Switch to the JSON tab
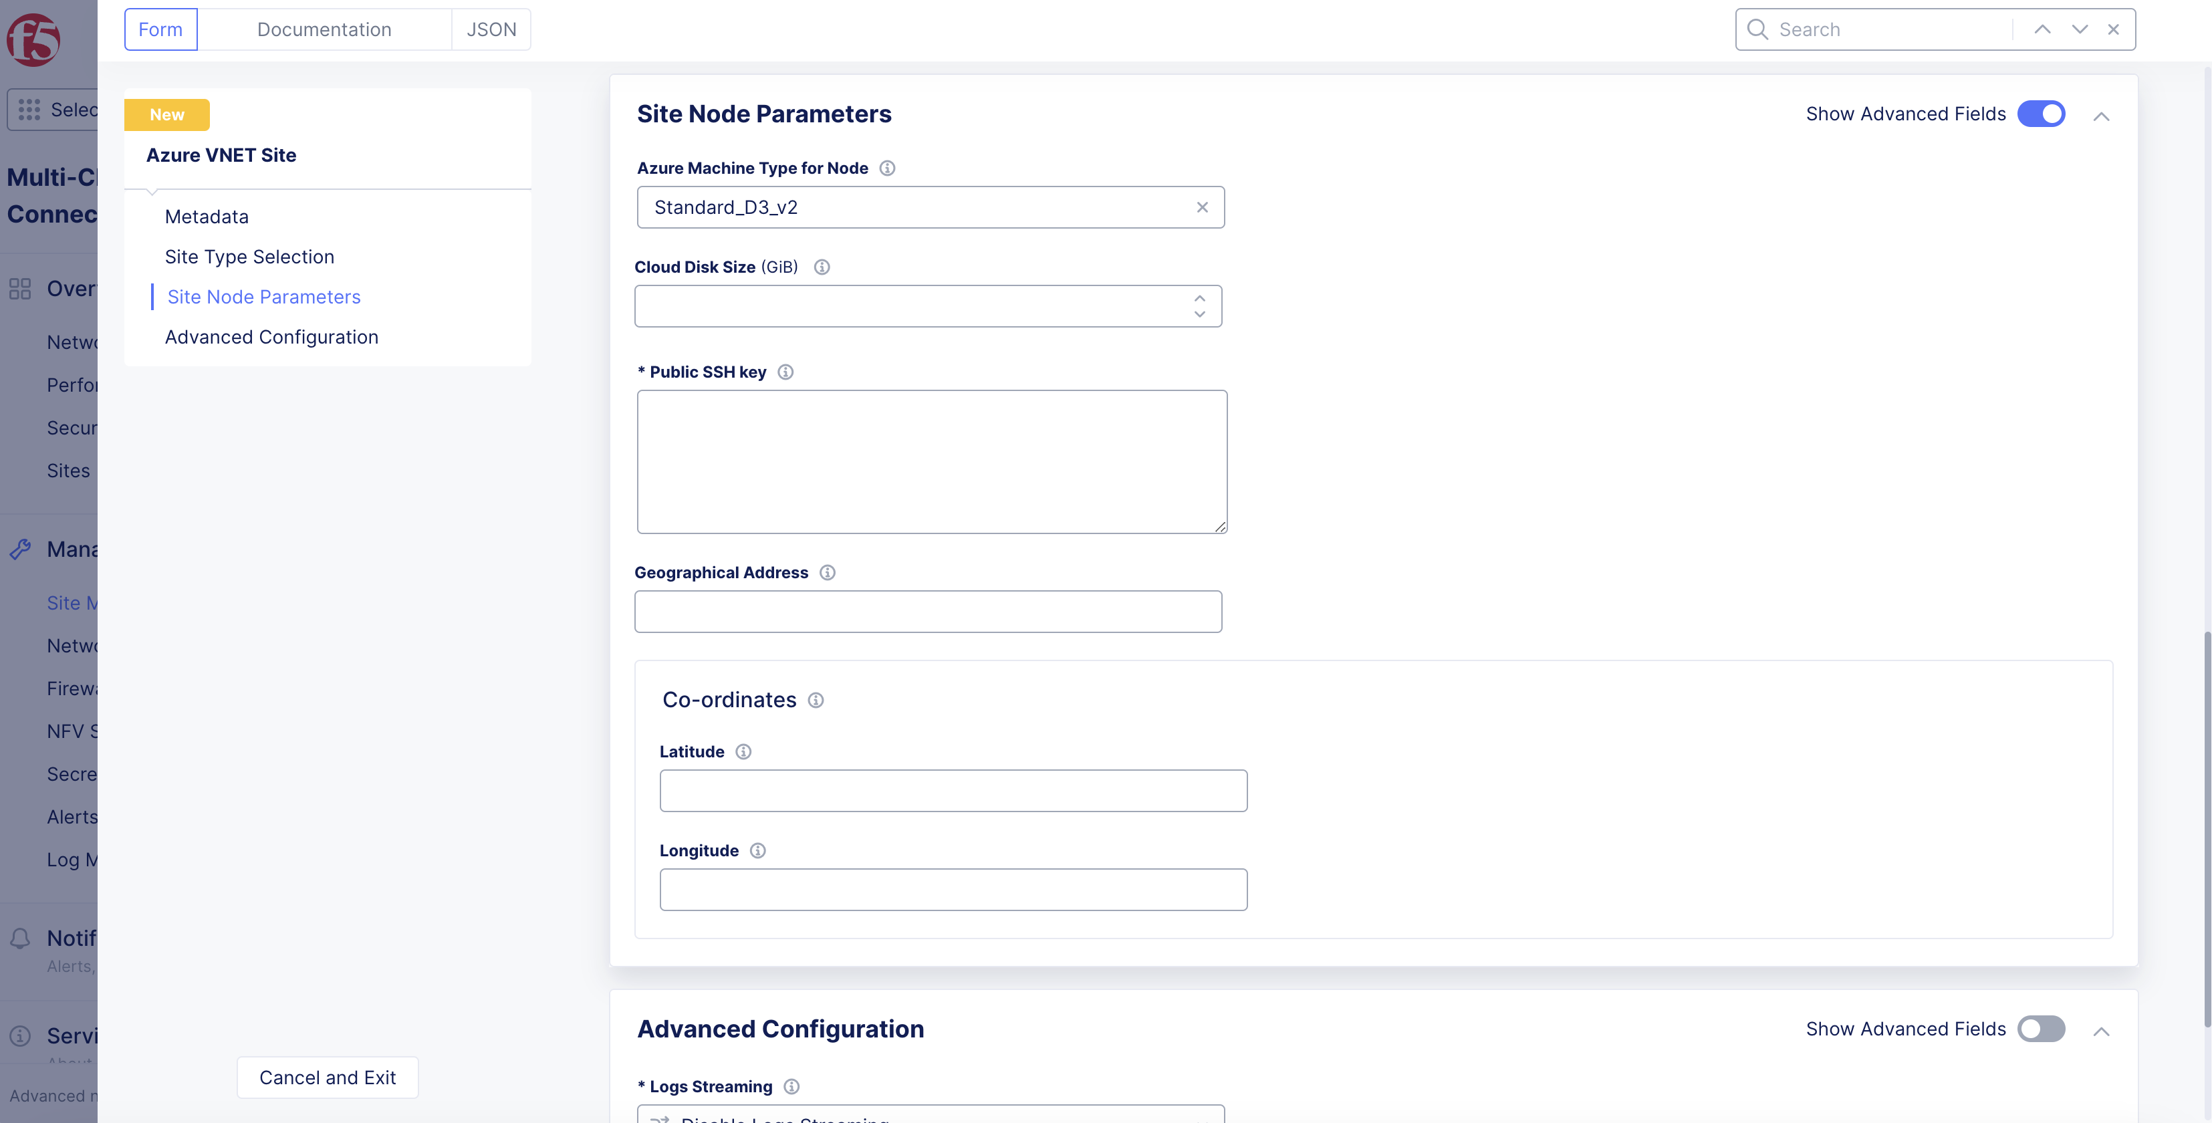This screenshot has height=1123, width=2212. 490,28
